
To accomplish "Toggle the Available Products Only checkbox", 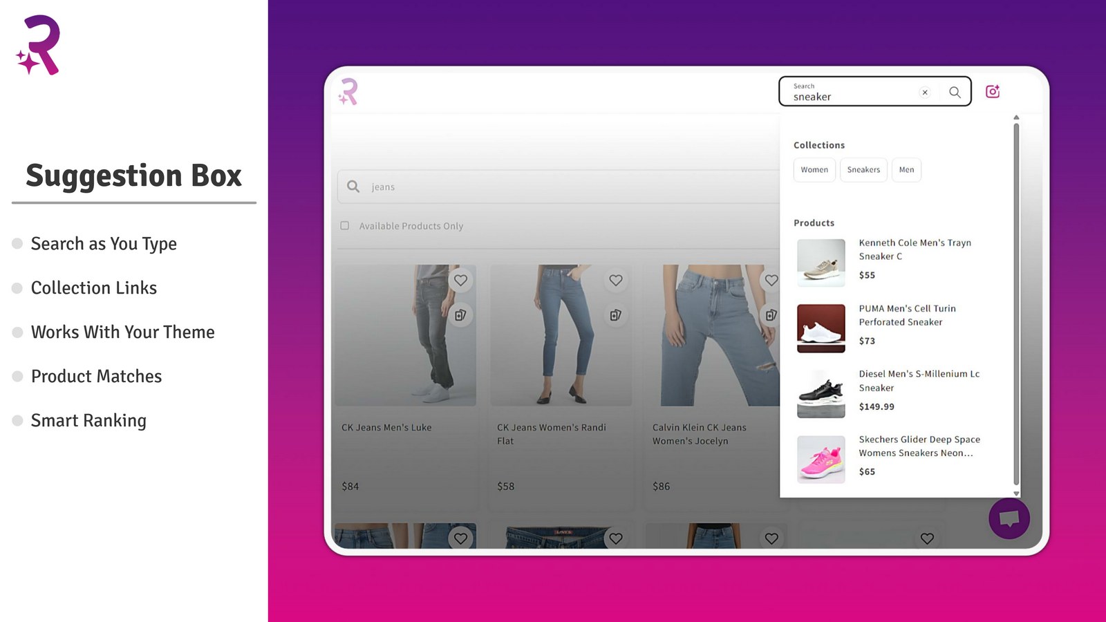I will (345, 225).
